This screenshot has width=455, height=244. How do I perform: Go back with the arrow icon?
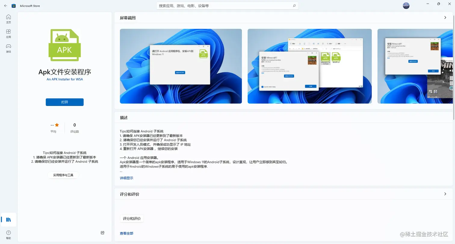pyautogui.click(x=5, y=6)
